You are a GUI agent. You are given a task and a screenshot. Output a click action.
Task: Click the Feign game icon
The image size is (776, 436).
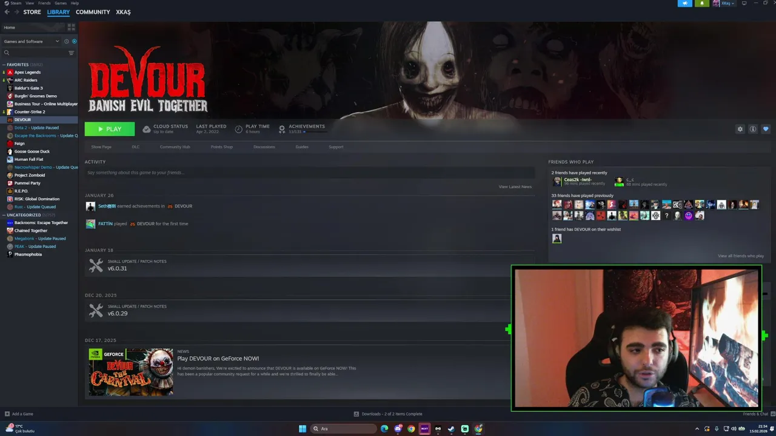(10, 144)
